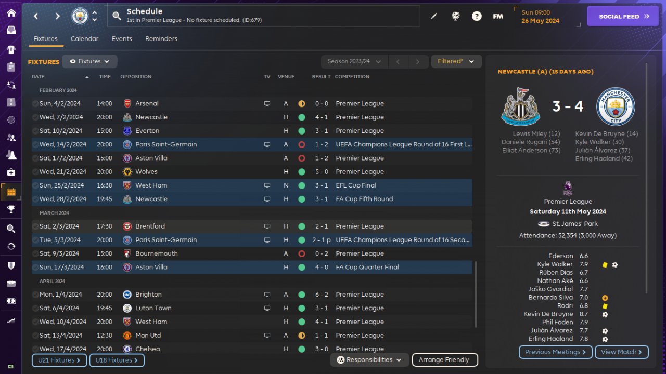Click the Manchester City club badge
666x374 pixels.
coord(80,16)
